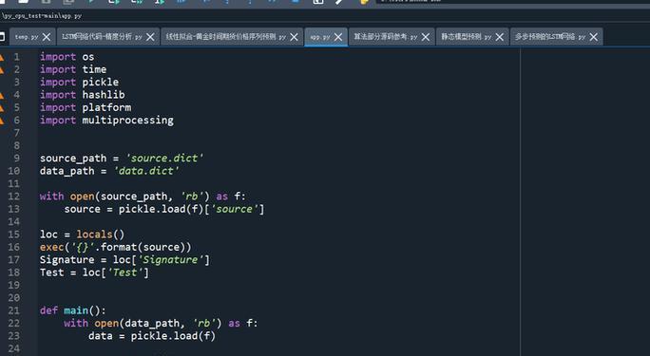Switch to the temp.py editor tab
Viewport: 650px width, 356px height.
[26, 37]
